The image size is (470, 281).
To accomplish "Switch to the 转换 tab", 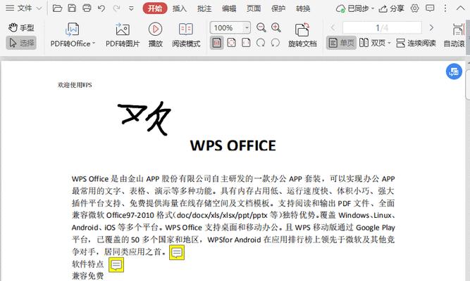I will [x=303, y=8].
